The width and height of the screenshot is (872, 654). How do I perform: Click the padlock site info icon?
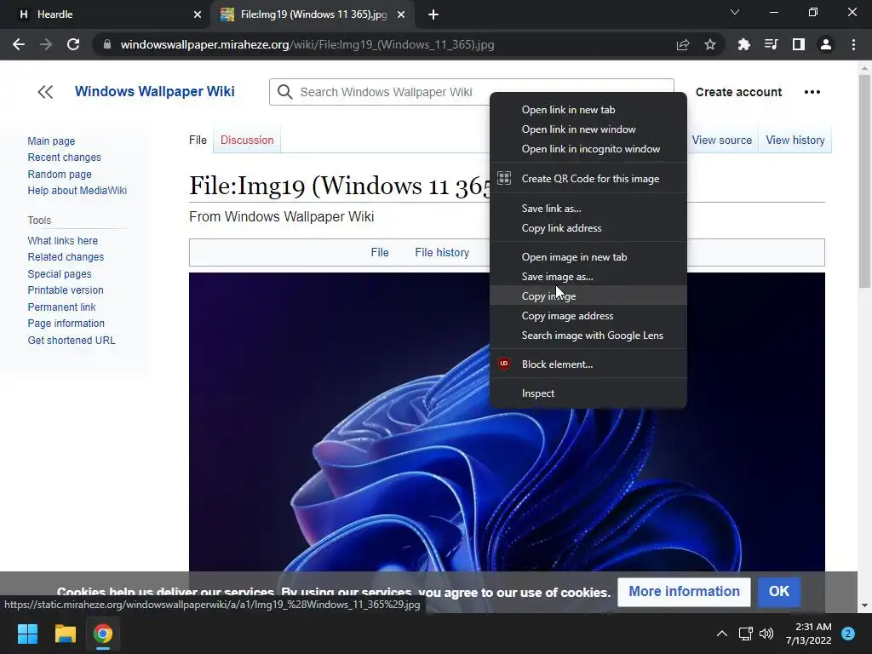point(107,44)
